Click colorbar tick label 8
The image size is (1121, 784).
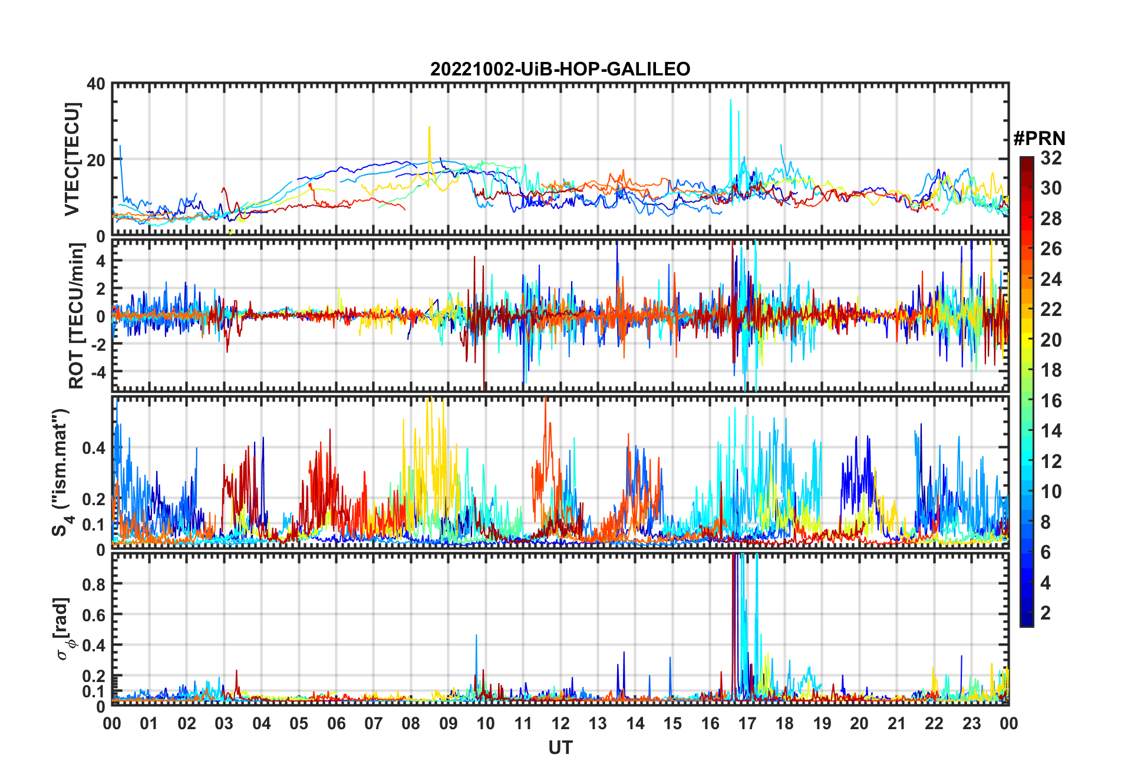[x=1046, y=522]
